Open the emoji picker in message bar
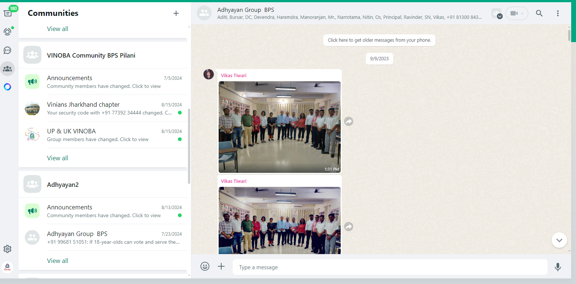The image size is (576, 284). [x=205, y=266]
